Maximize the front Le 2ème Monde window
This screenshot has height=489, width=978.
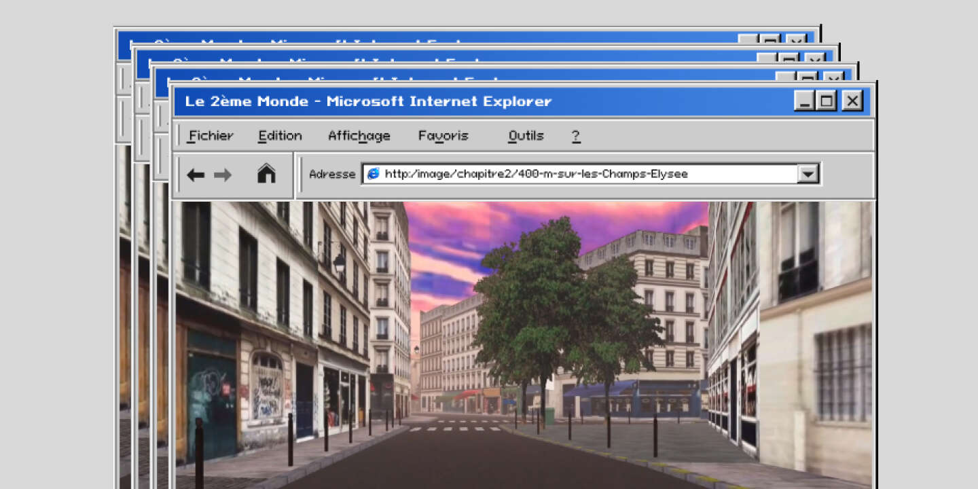pos(827,101)
